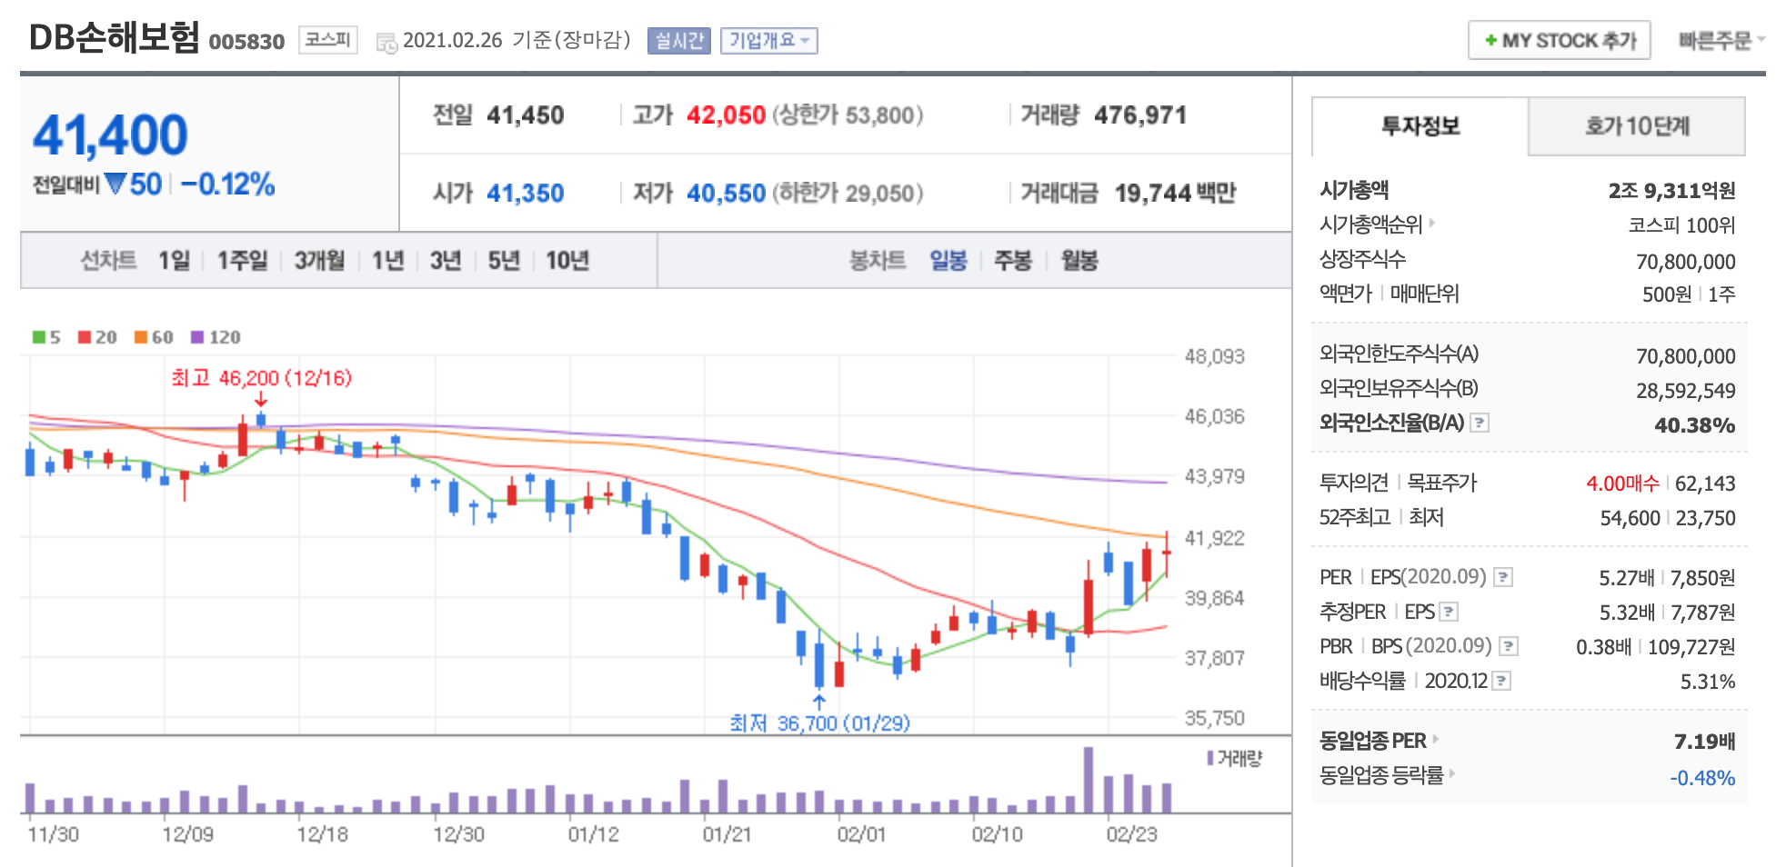Image resolution: width=1786 pixels, height=867 pixels.
Task: Expand the 빠른주문 dropdown
Action: 1721,41
